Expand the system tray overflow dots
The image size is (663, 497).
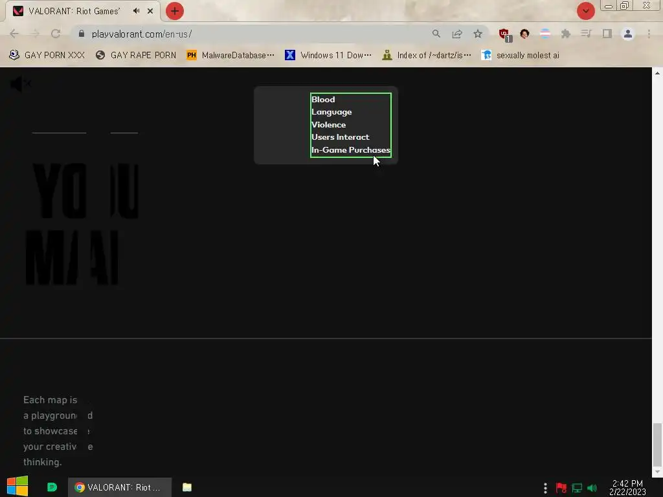(x=545, y=488)
